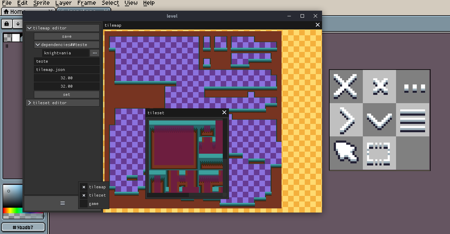This screenshot has width=450, height=234.
Task: Expand the tileset editor section
Action: pyautogui.click(x=63, y=103)
